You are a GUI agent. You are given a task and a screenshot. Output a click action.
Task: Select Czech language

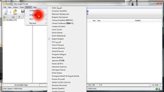67,30
